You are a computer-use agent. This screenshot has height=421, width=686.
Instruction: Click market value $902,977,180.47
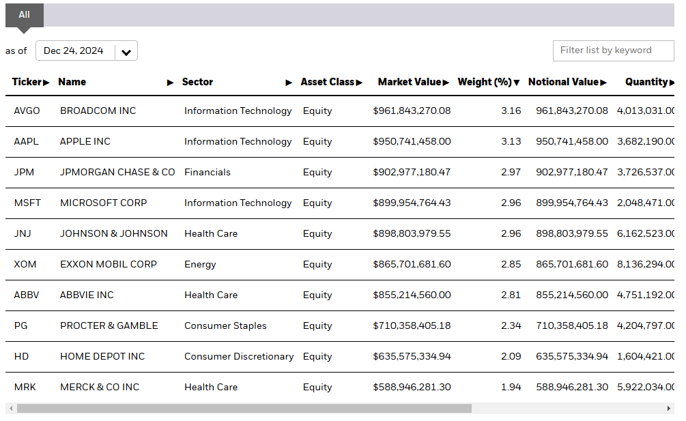(412, 172)
